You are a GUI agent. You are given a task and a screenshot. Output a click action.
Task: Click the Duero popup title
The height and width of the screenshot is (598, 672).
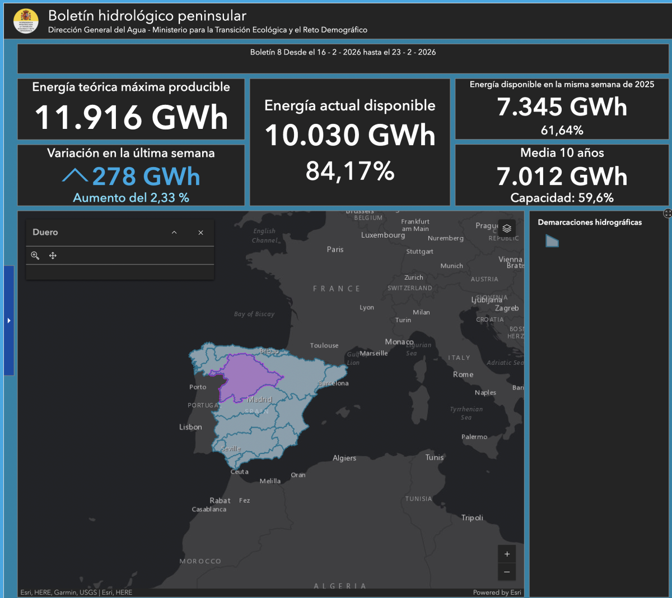(x=45, y=233)
